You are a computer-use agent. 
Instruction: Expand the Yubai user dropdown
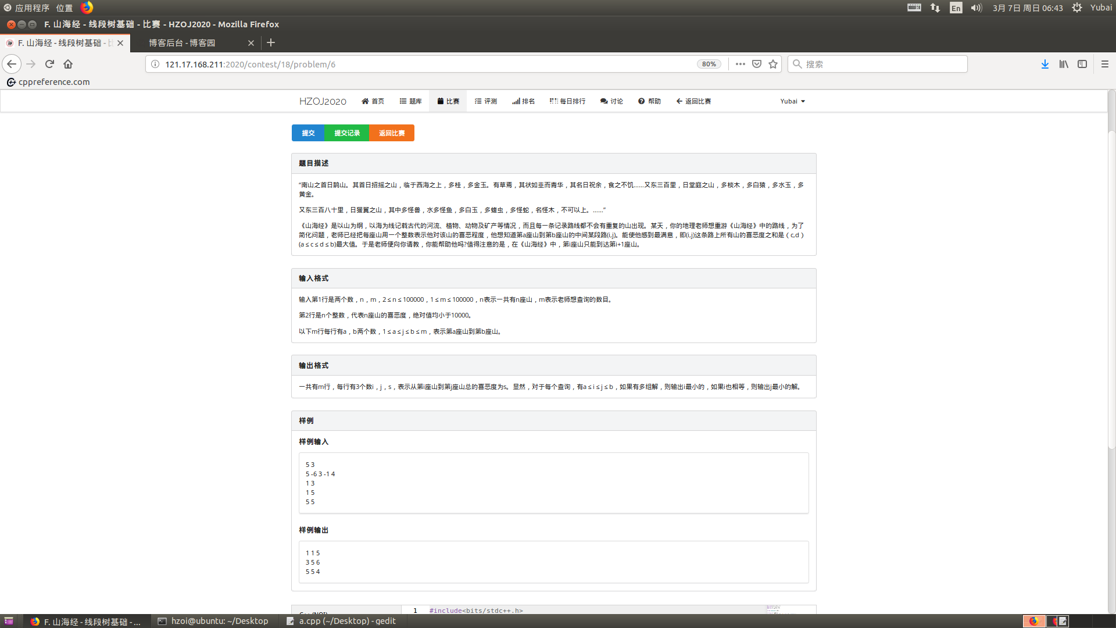tap(792, 101)
